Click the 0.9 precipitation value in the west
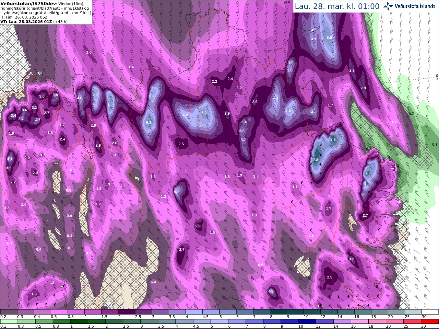This screenshot has height=329, width=439. 73,170
